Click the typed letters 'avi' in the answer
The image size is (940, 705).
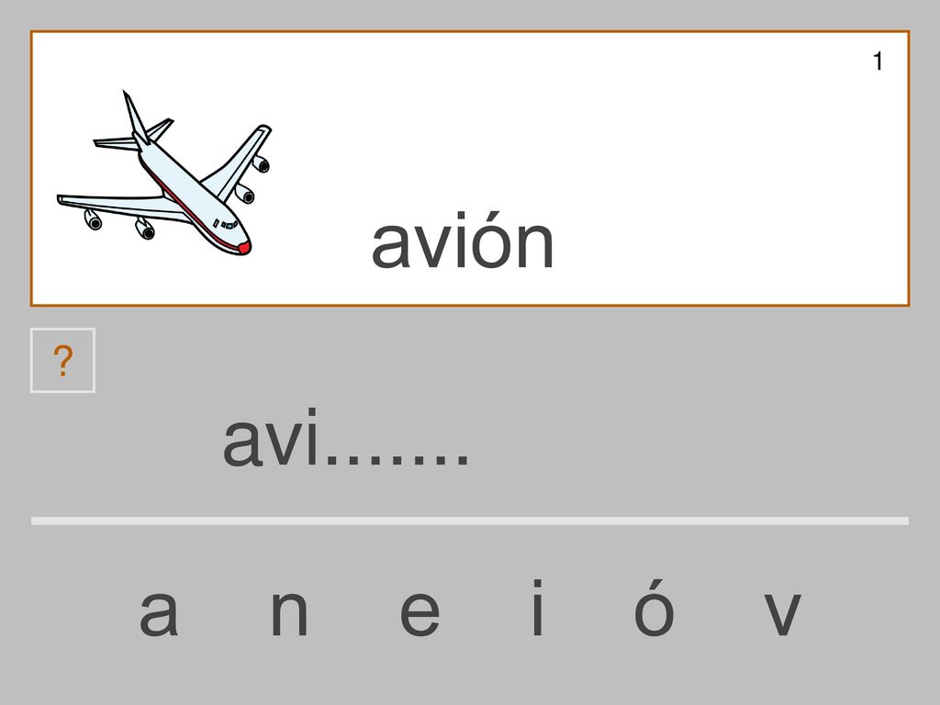(271, 436)
